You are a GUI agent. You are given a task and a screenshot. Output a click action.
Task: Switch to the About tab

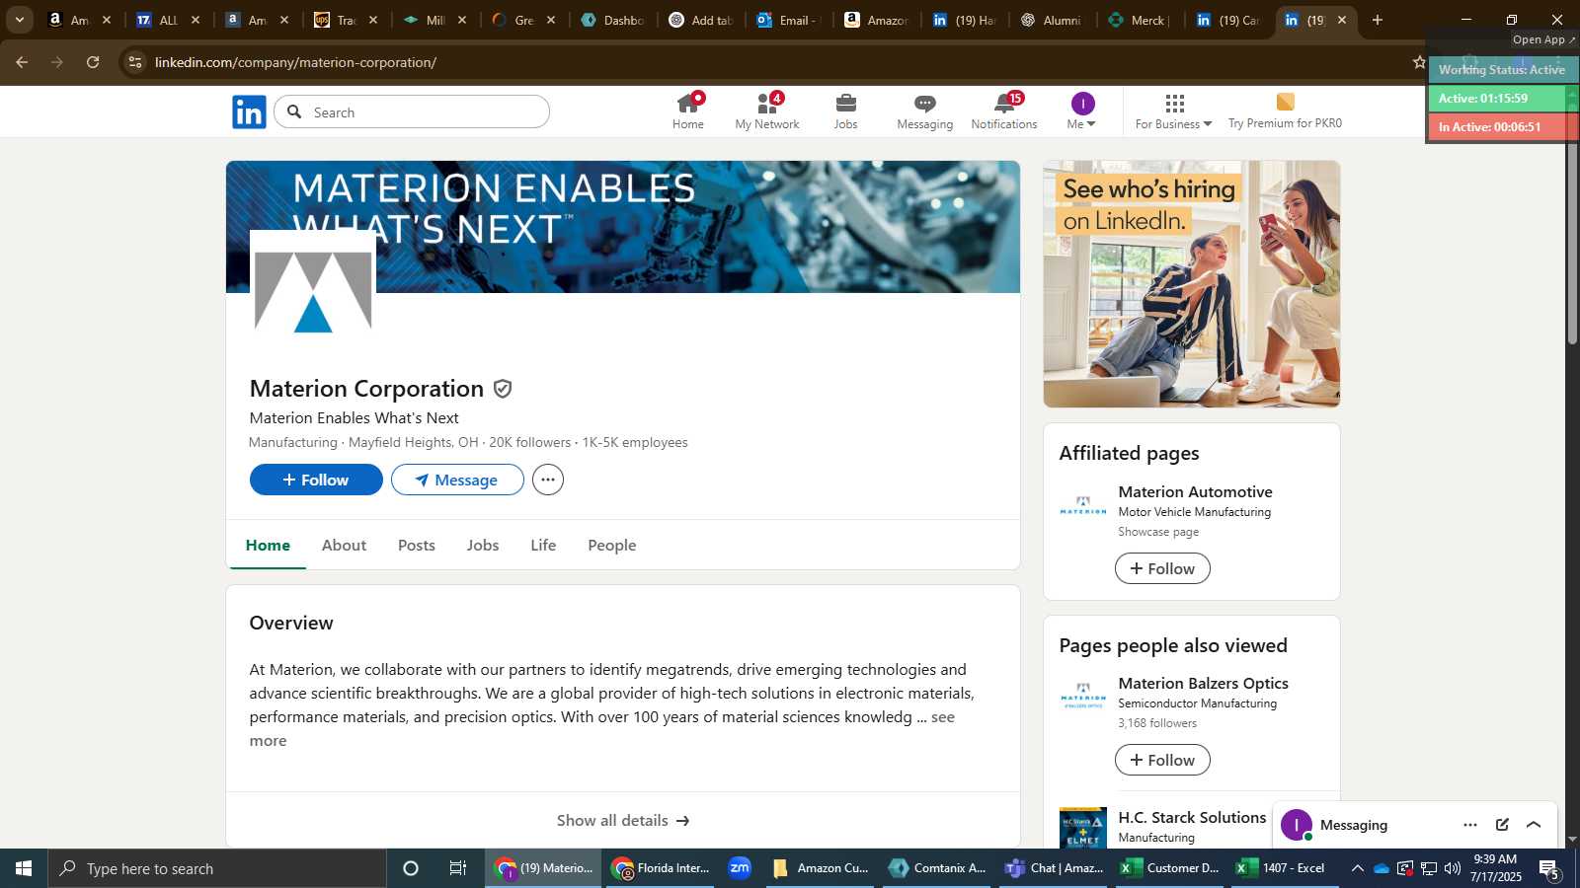click(x=344, y=545)
